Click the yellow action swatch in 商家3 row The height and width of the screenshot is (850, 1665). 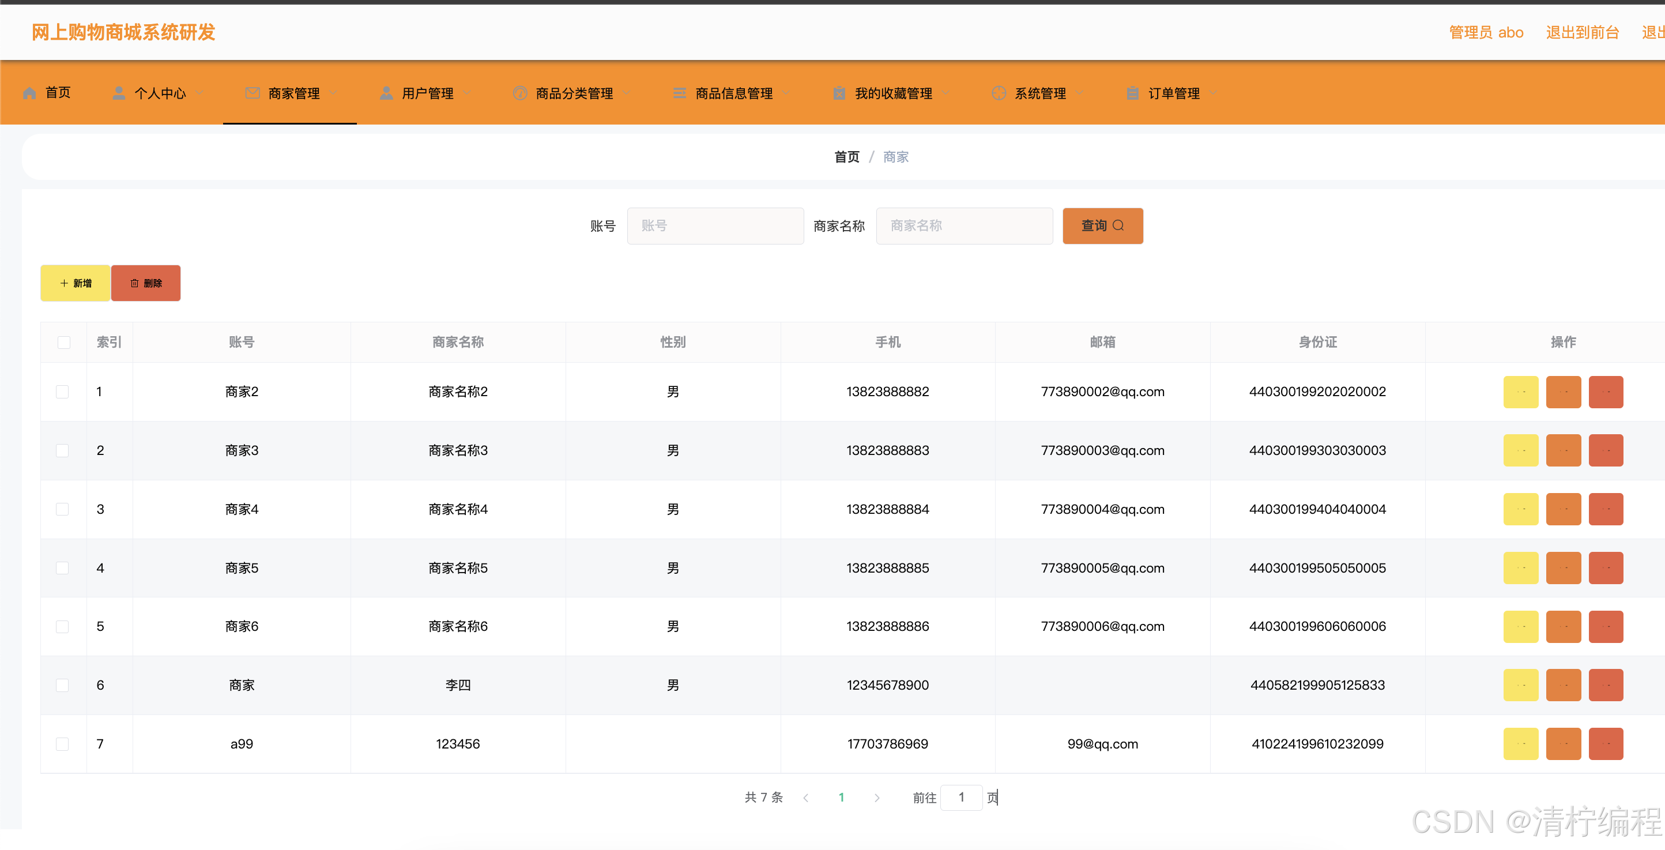point(1520,450)
